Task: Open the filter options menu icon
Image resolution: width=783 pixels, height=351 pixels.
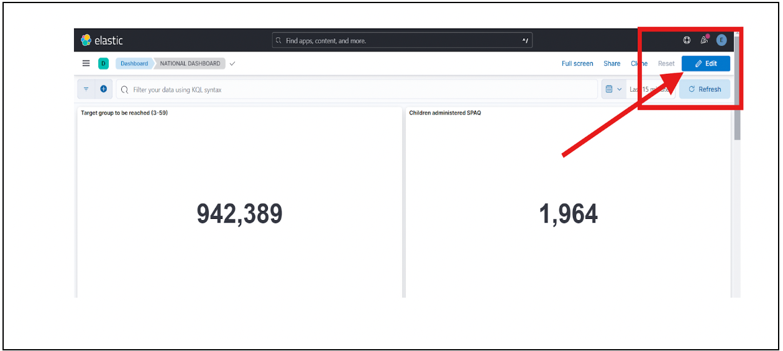Action: click(x=86, y=89)
